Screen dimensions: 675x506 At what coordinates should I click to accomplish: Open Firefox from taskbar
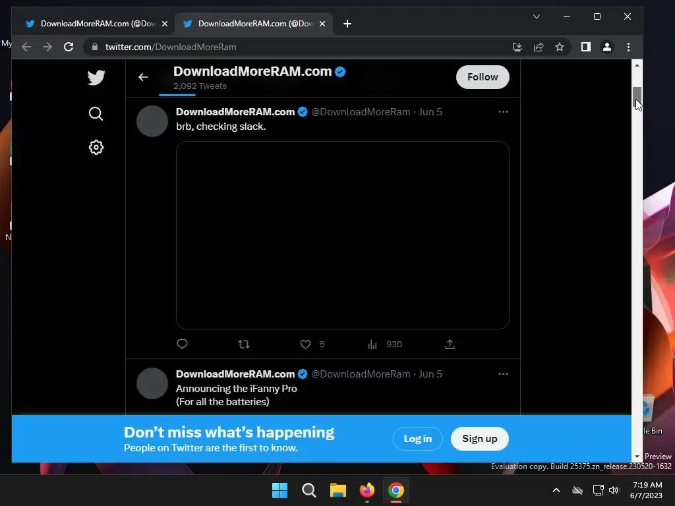pyautogui.click(x=367, y=490)
